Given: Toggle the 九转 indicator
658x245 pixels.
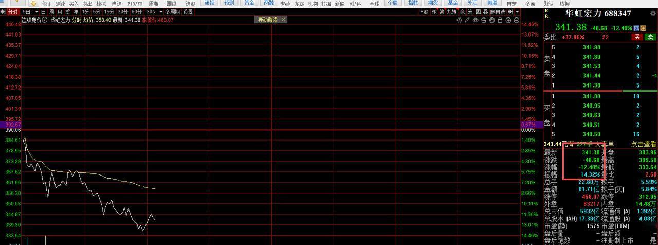Looking at the screenshot, I should [451, 12].
